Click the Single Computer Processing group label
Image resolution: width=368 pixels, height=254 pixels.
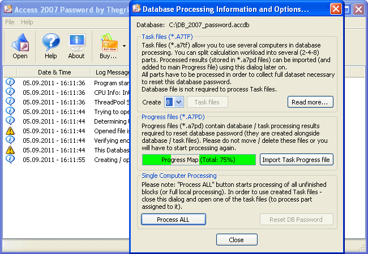point(179,176)
